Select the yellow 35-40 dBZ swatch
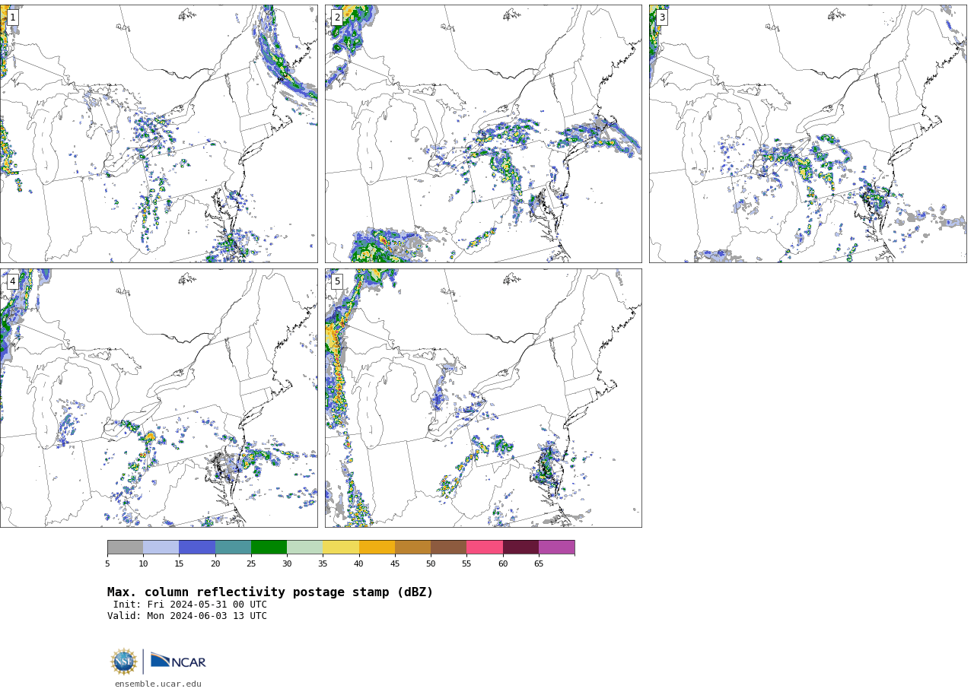Viewport: 974px width, 692px height. click(x=341, y=548)
